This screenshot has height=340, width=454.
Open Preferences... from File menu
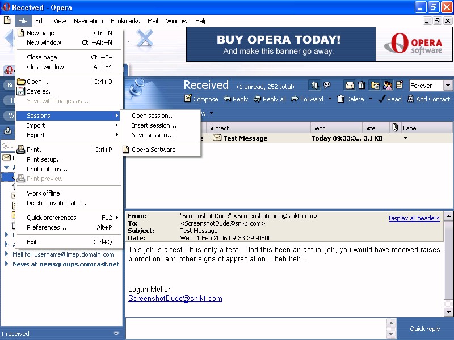tap(69, 227)
